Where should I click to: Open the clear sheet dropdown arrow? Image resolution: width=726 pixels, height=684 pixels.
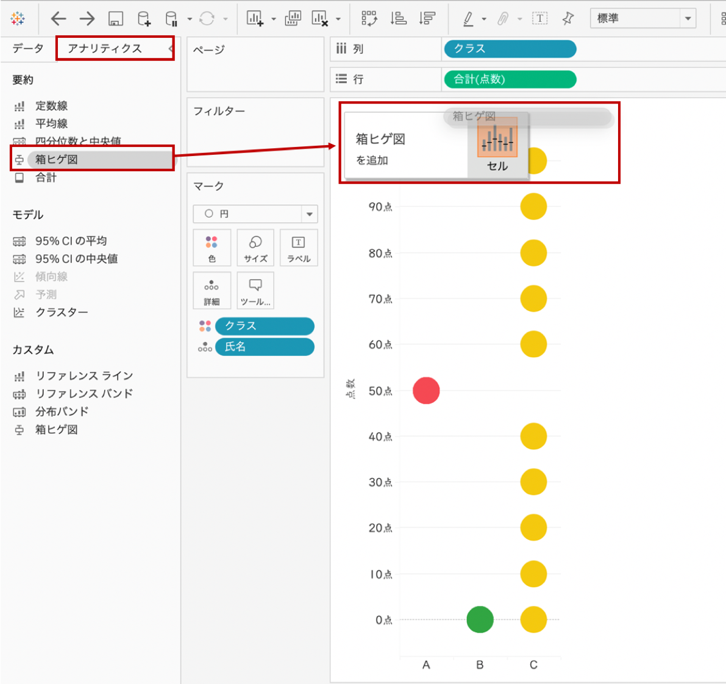pyautogui.click(x=338, y=19)
